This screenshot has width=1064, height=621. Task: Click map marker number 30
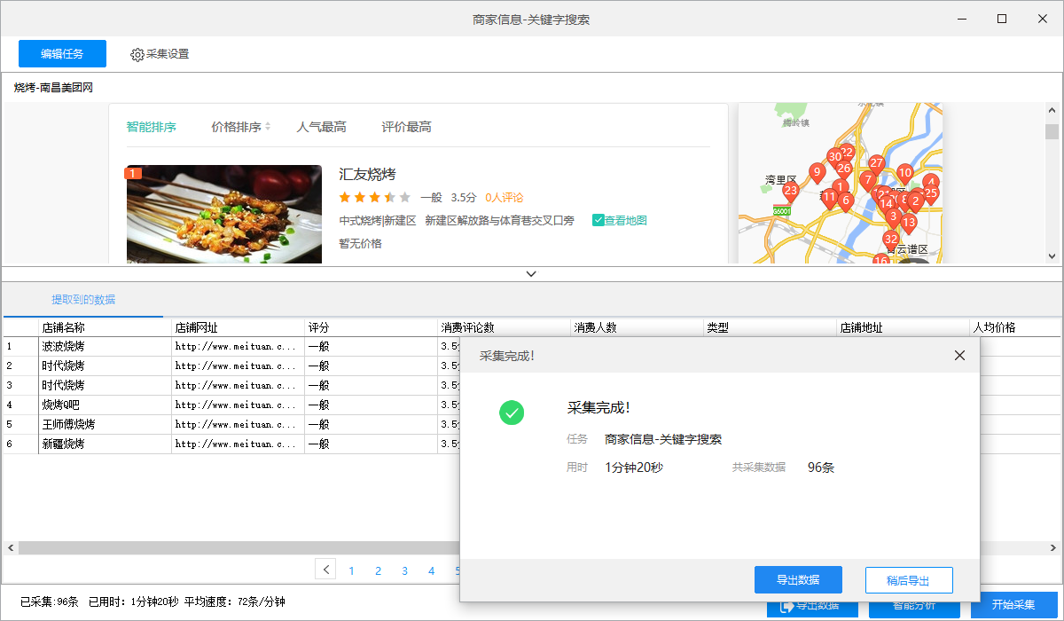coord(834,158)
